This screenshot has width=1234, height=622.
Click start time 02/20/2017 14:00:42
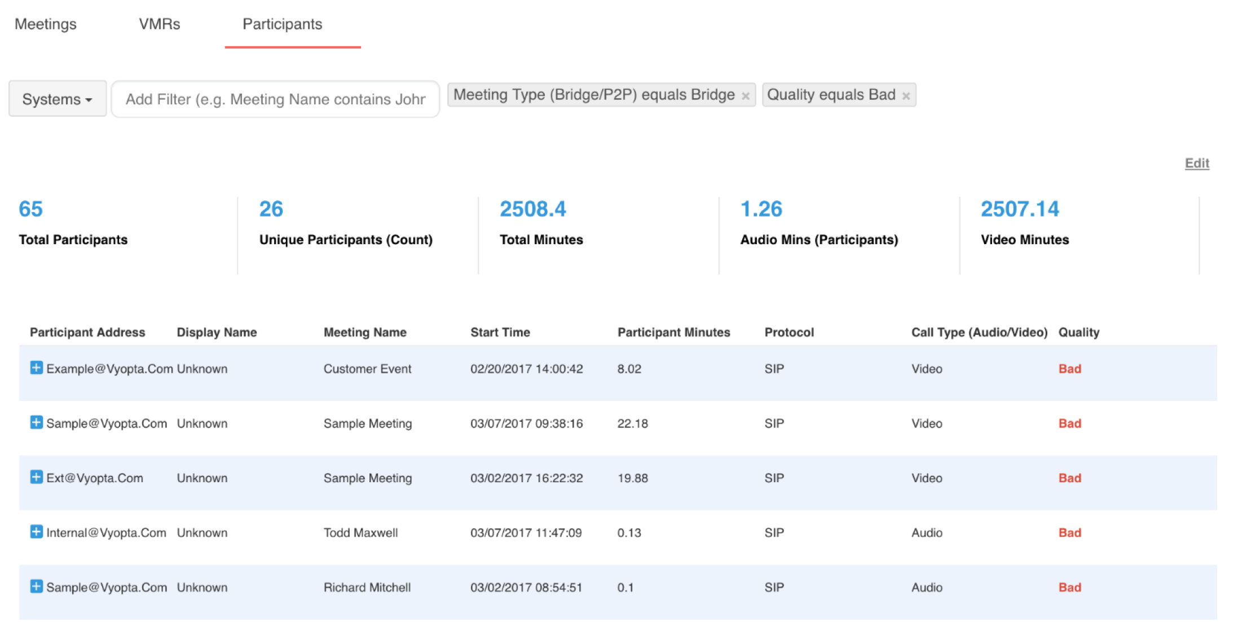[526, 369]
